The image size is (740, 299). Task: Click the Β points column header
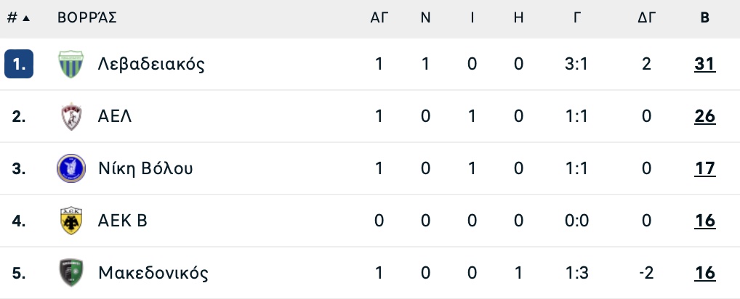[704, 18]
